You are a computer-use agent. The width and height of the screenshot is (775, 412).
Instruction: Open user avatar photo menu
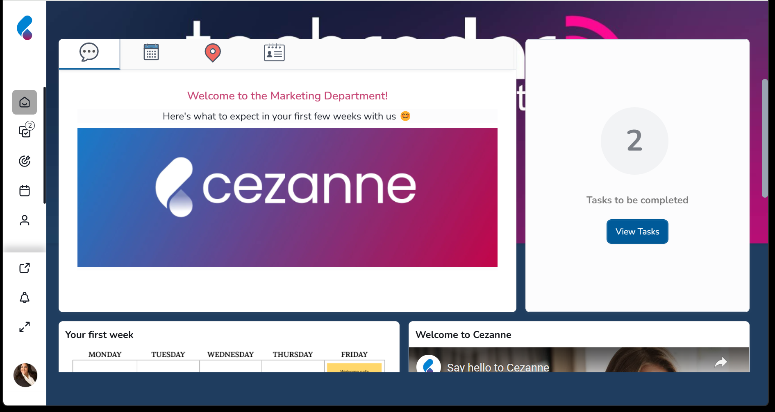click(25, 375)
